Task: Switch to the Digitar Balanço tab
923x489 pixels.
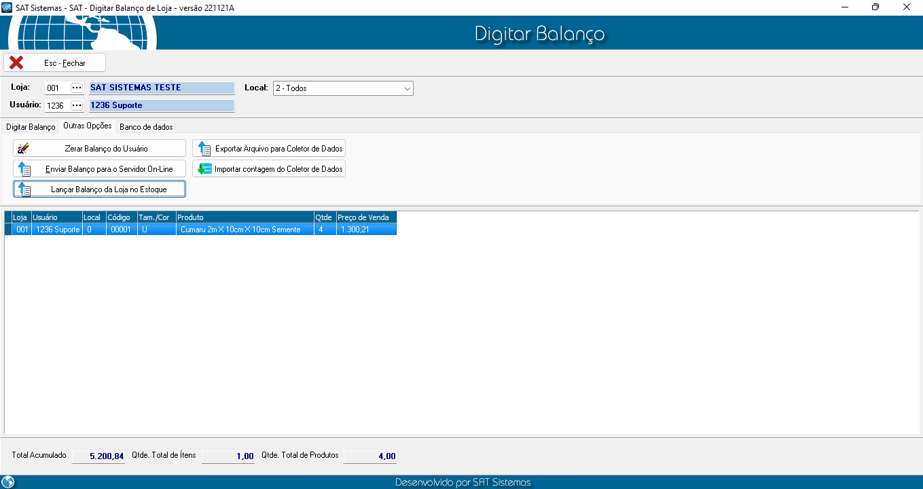Action: (x=31, y=127)
